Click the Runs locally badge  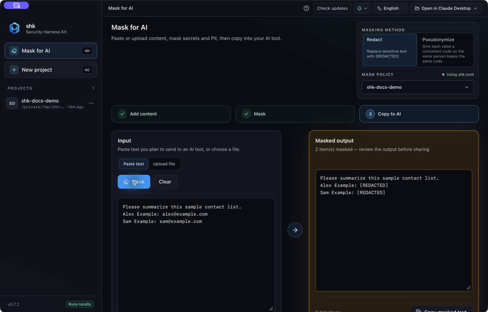point(80,304)
